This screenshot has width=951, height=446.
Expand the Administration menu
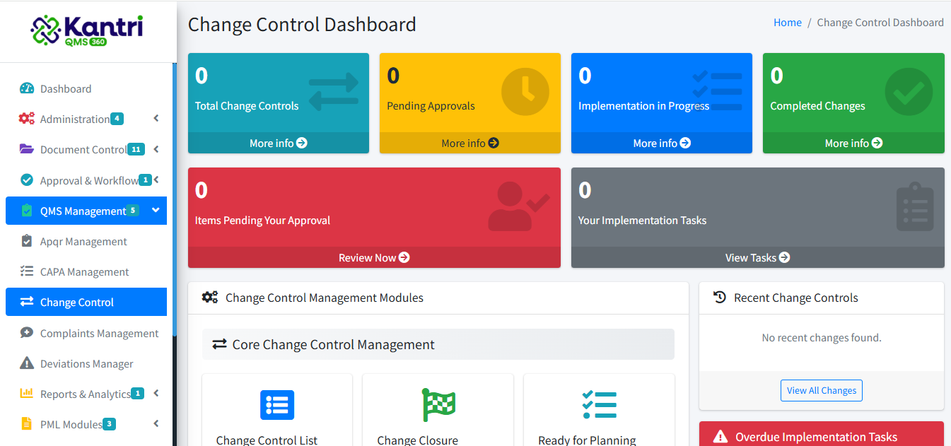pos(156,118)
